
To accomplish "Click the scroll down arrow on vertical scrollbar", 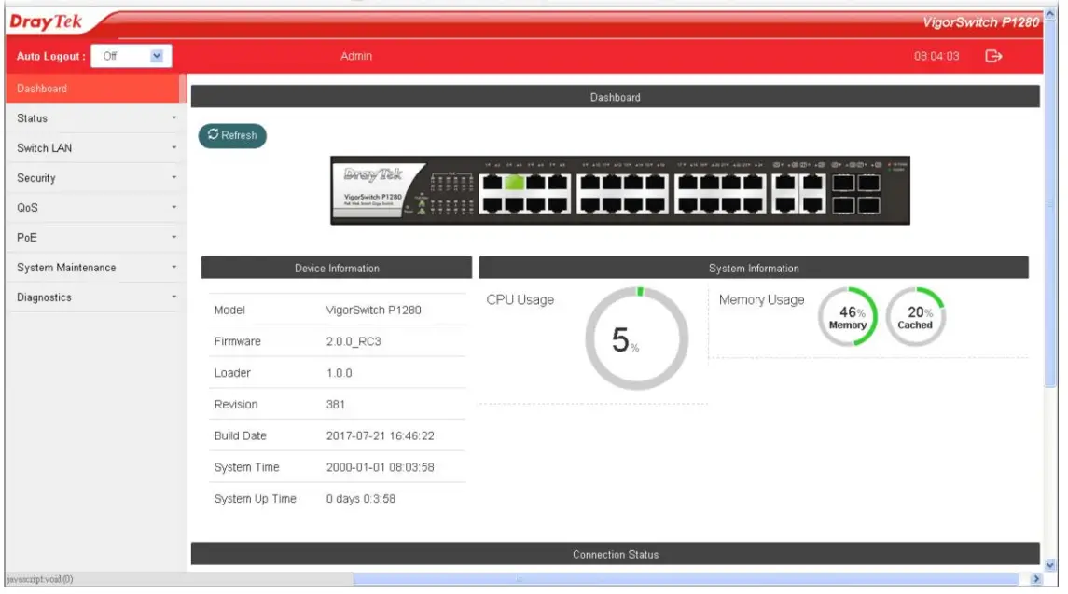I will [1049, 565].
